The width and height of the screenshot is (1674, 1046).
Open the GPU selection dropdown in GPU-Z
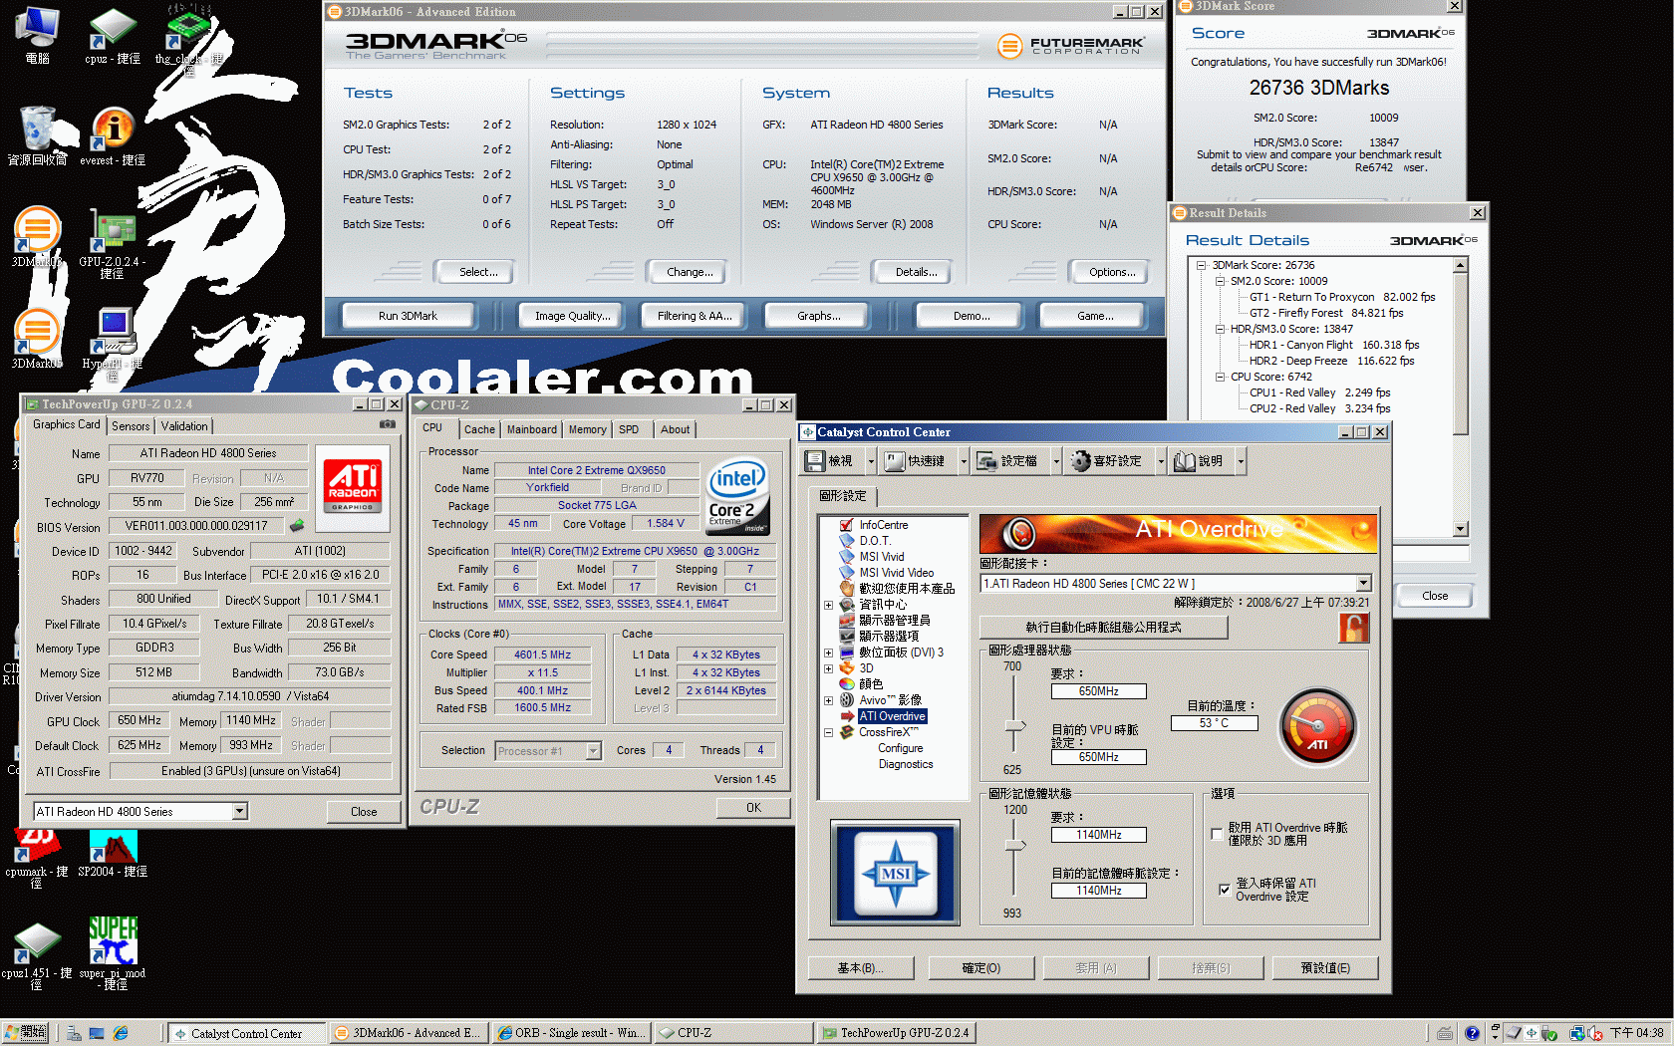click(x=239, y=812)
